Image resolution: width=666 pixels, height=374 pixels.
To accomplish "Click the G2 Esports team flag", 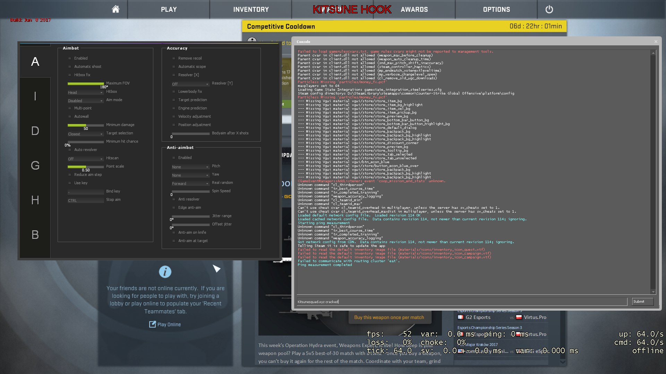I will [461, 317].
